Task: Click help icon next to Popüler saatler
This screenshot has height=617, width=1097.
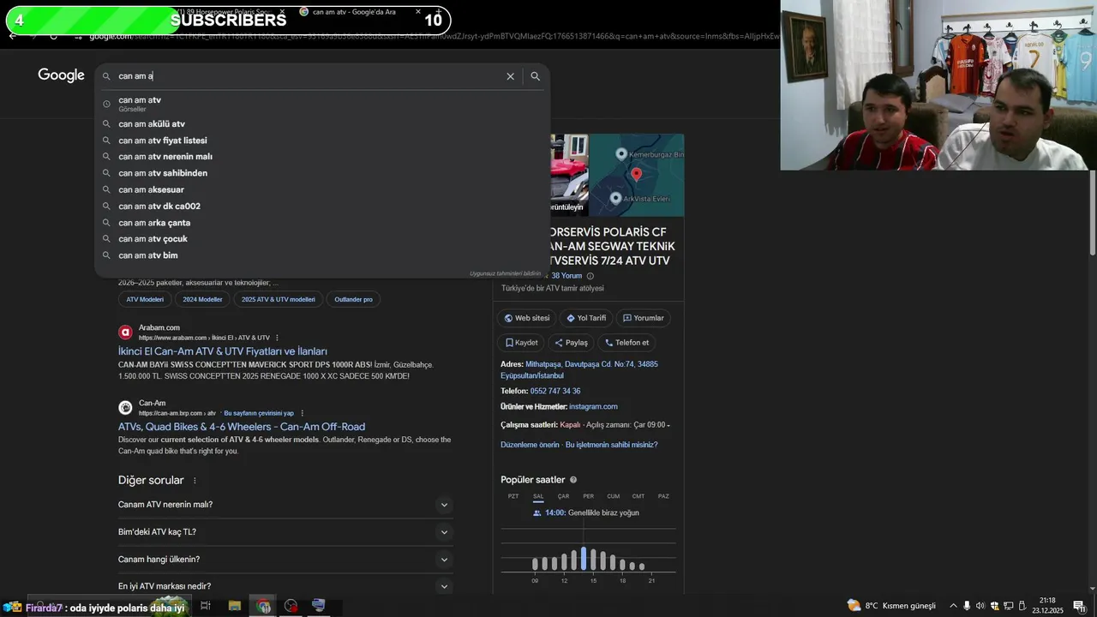Action: pos(573,480)
